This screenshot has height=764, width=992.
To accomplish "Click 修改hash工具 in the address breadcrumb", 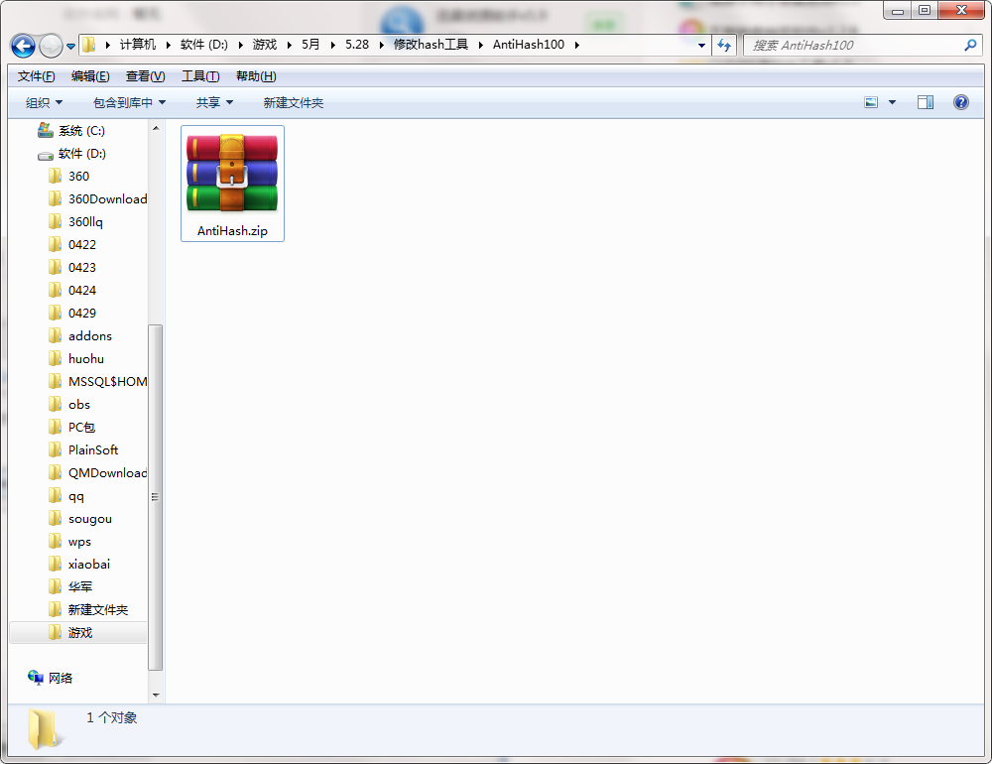I will pyautogui.click(x=431, y=45).
